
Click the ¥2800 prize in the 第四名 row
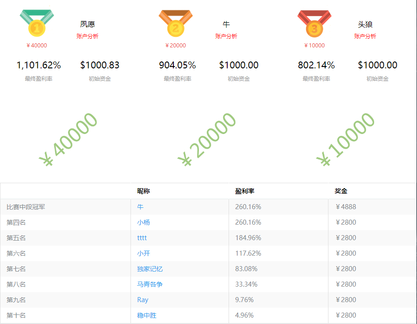pos(345,222)
